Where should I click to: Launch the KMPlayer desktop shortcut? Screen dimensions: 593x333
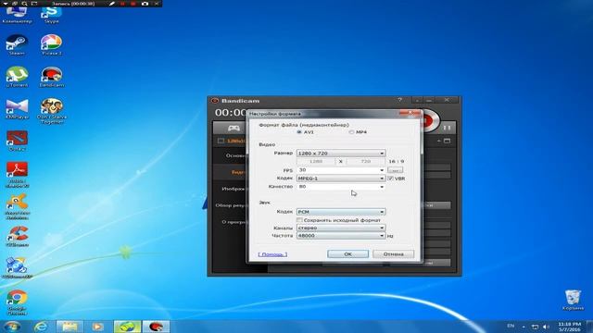(x=17, y=109)
